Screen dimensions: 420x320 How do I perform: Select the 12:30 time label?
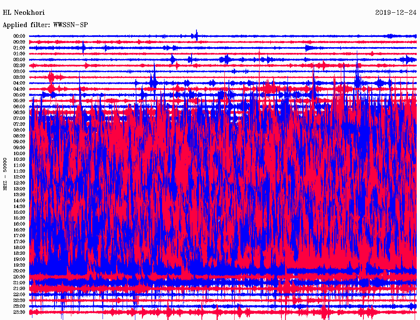pyautogui.click(x=19, y=183)
